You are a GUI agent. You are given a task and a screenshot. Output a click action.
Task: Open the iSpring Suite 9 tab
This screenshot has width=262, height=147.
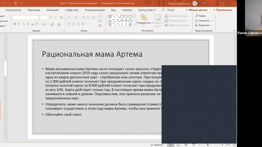pyautogui.click(x=147, y=10)
